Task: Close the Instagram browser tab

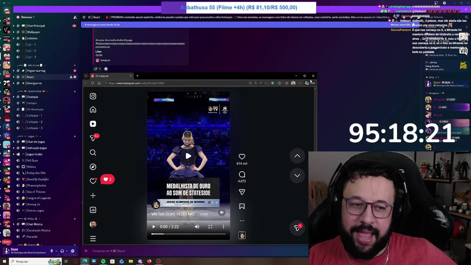Action: tap(131, 76)
